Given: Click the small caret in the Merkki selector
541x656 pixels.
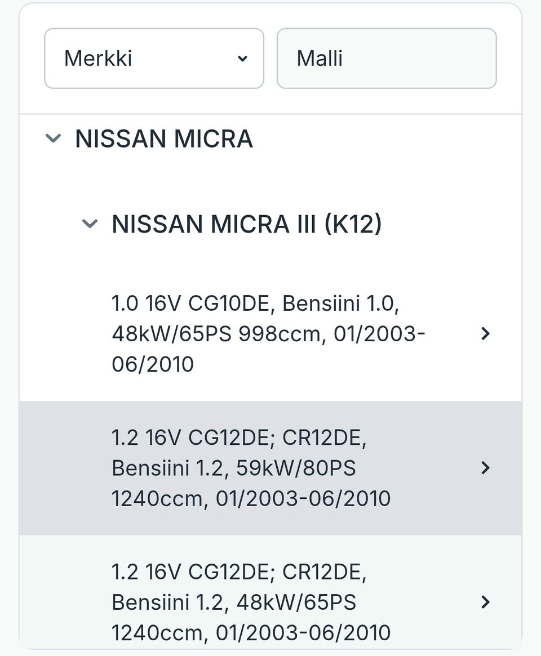Looking at the screenshot, I should (242, 59).
